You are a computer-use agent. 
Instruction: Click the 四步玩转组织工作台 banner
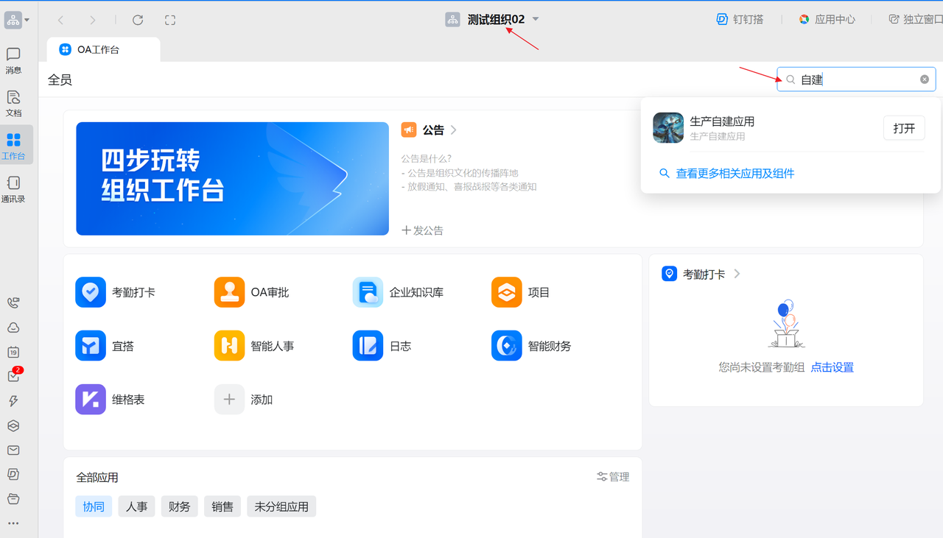point(232,179)
